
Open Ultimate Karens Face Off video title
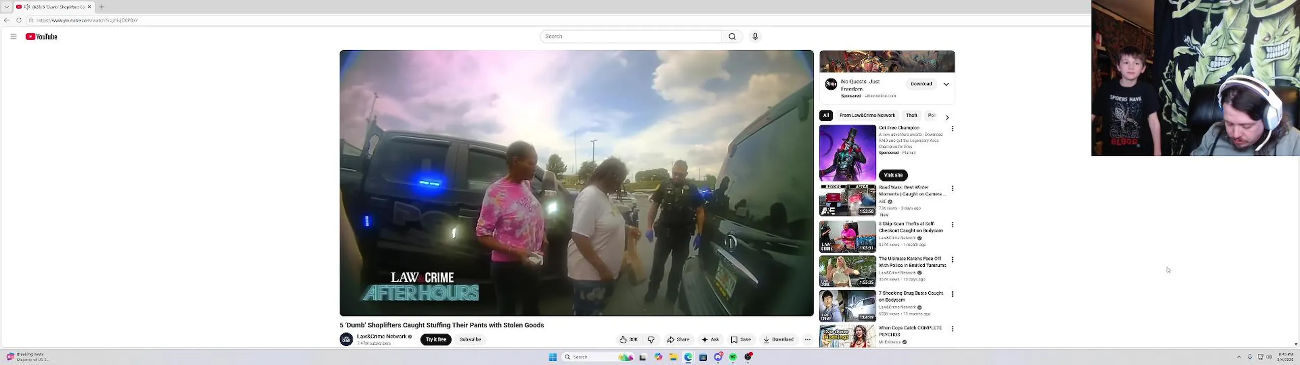pos(913,262)
